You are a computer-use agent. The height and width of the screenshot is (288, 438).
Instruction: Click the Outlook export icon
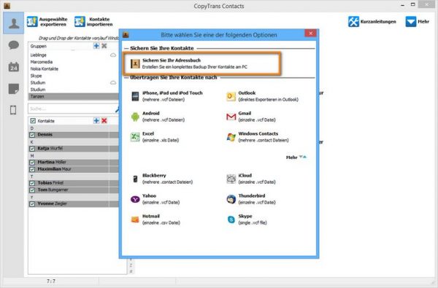tap(231, 96)
